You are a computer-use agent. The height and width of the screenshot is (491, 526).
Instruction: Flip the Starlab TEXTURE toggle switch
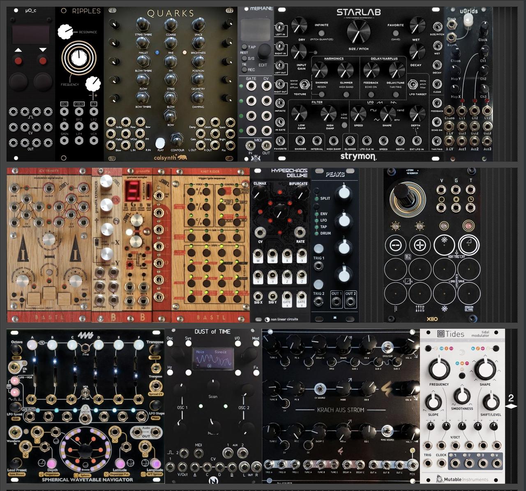point(304,85)
